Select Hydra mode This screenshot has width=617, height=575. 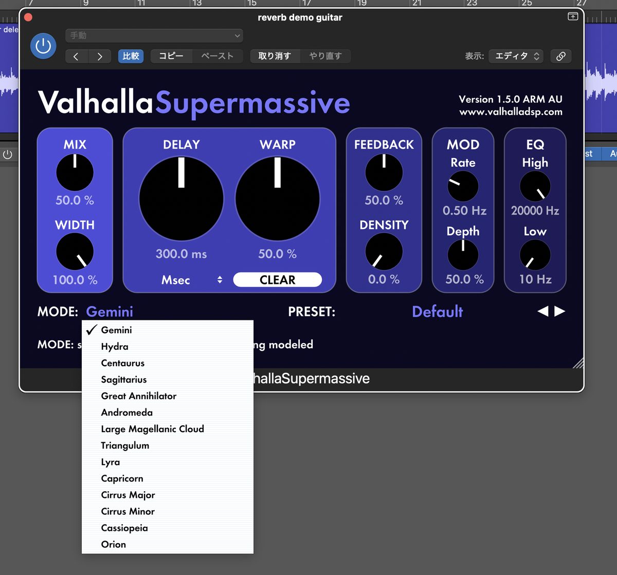[168, 346]
